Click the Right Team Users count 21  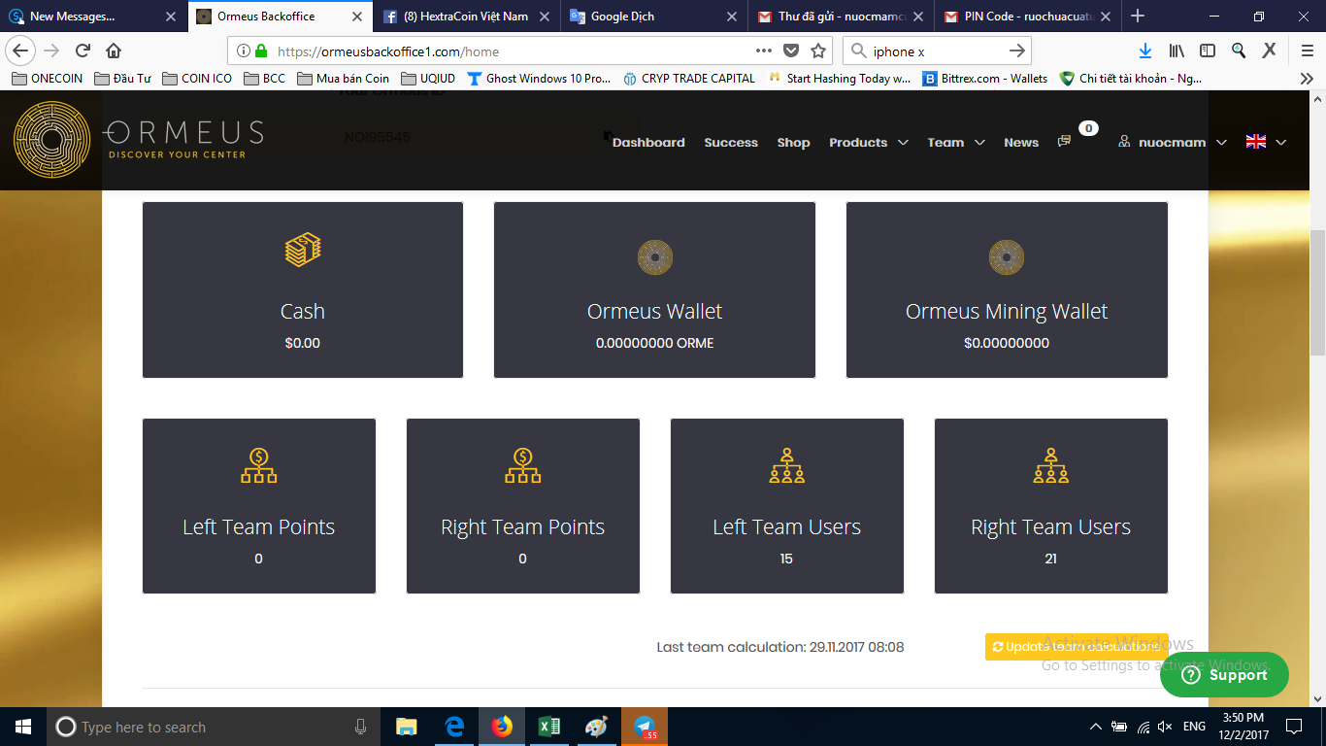click(x=1051, y=559)
